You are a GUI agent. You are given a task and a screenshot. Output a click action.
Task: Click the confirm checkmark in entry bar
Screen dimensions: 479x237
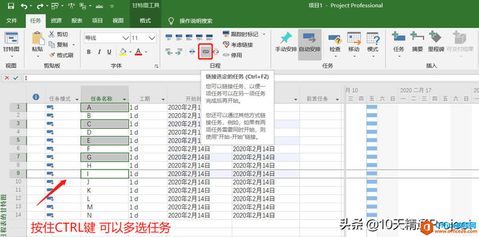[16, 78]
